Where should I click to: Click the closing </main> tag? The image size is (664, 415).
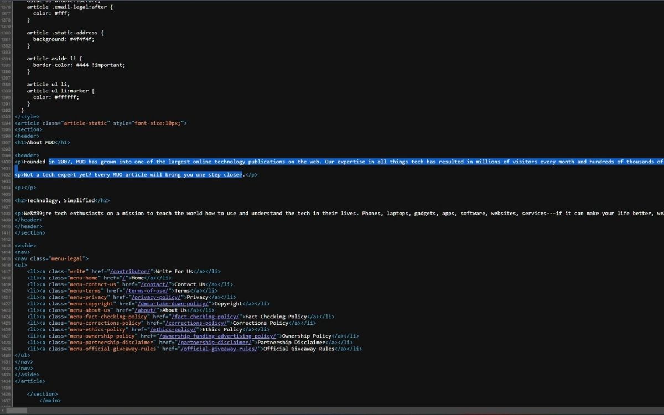pos(50,401)
